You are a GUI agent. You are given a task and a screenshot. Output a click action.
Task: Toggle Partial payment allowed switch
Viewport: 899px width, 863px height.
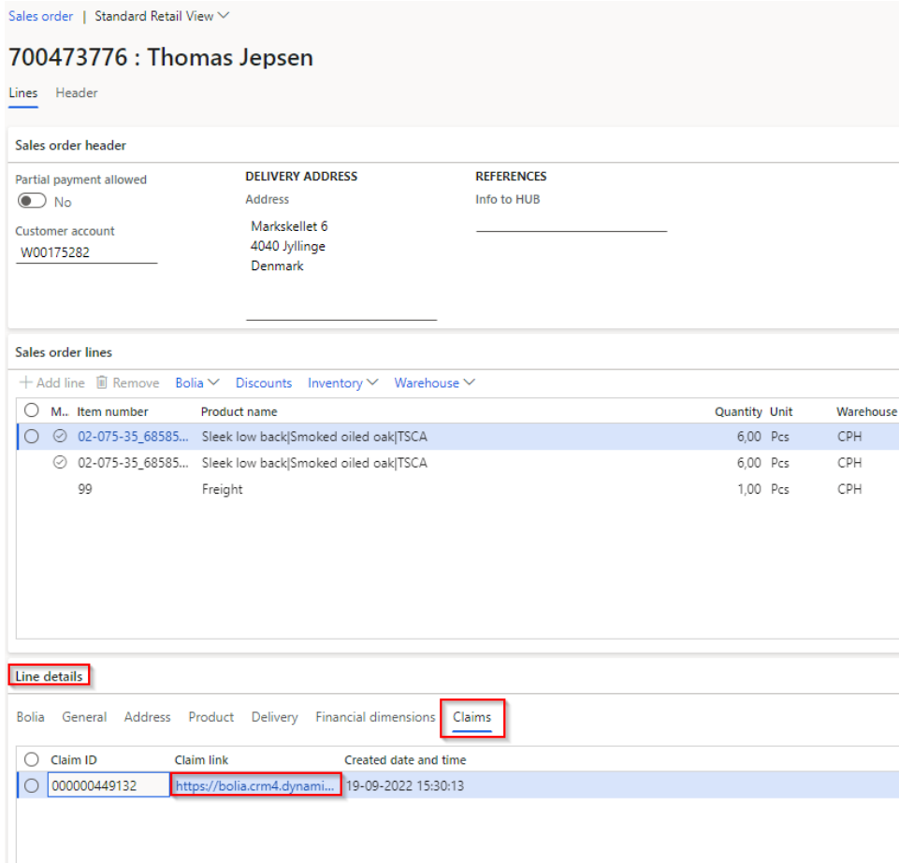tap(32, 201)
